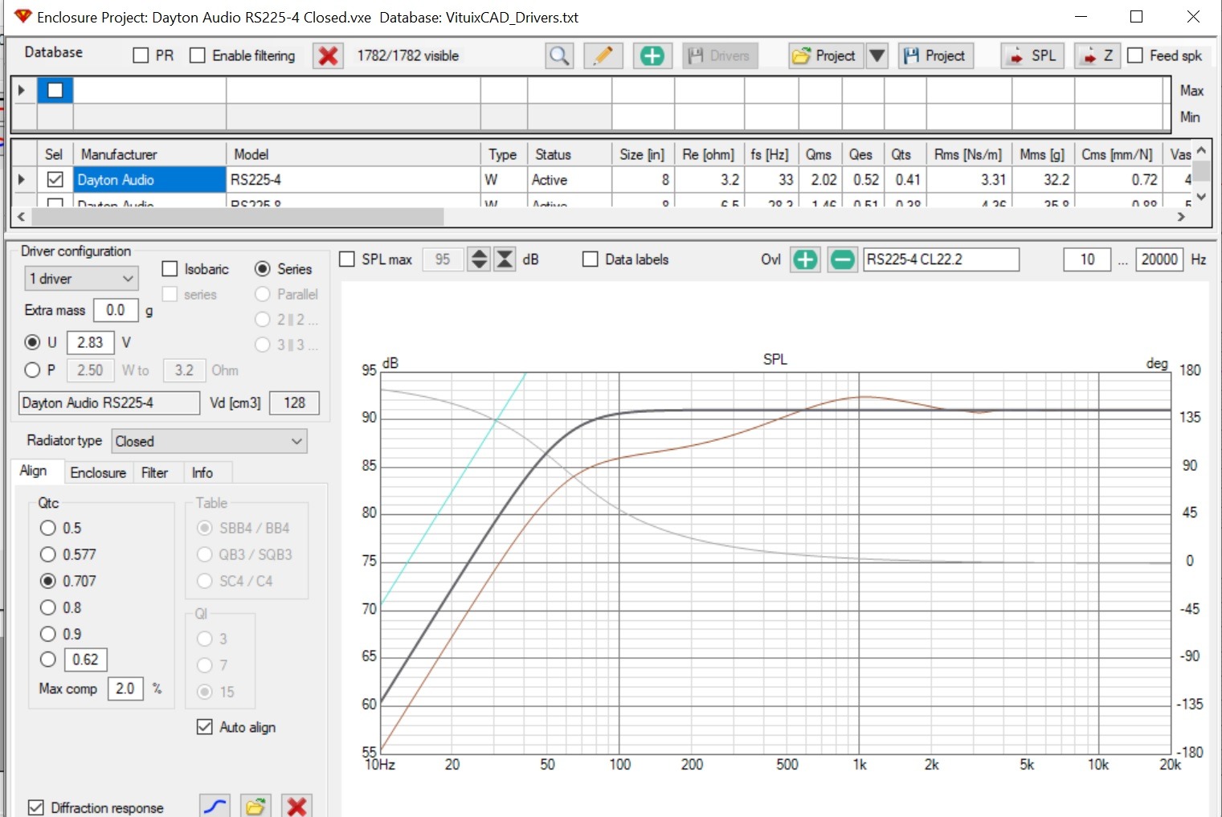1222x817 pixels.
Task: Select Qtc 0.707 radio button
Action: [48, 581]
